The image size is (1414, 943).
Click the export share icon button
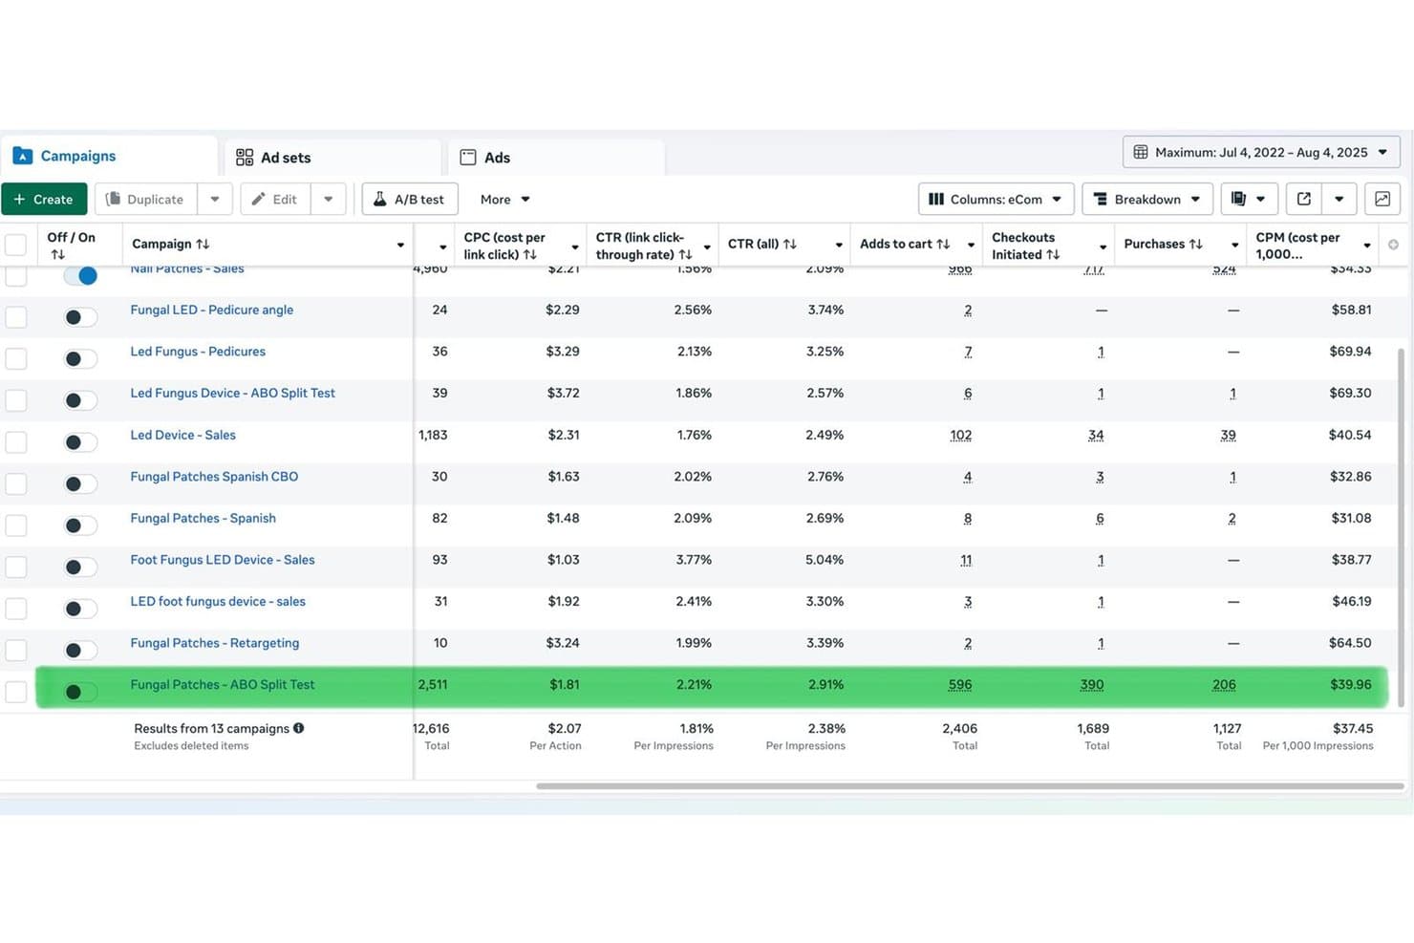click(1303, 199)
